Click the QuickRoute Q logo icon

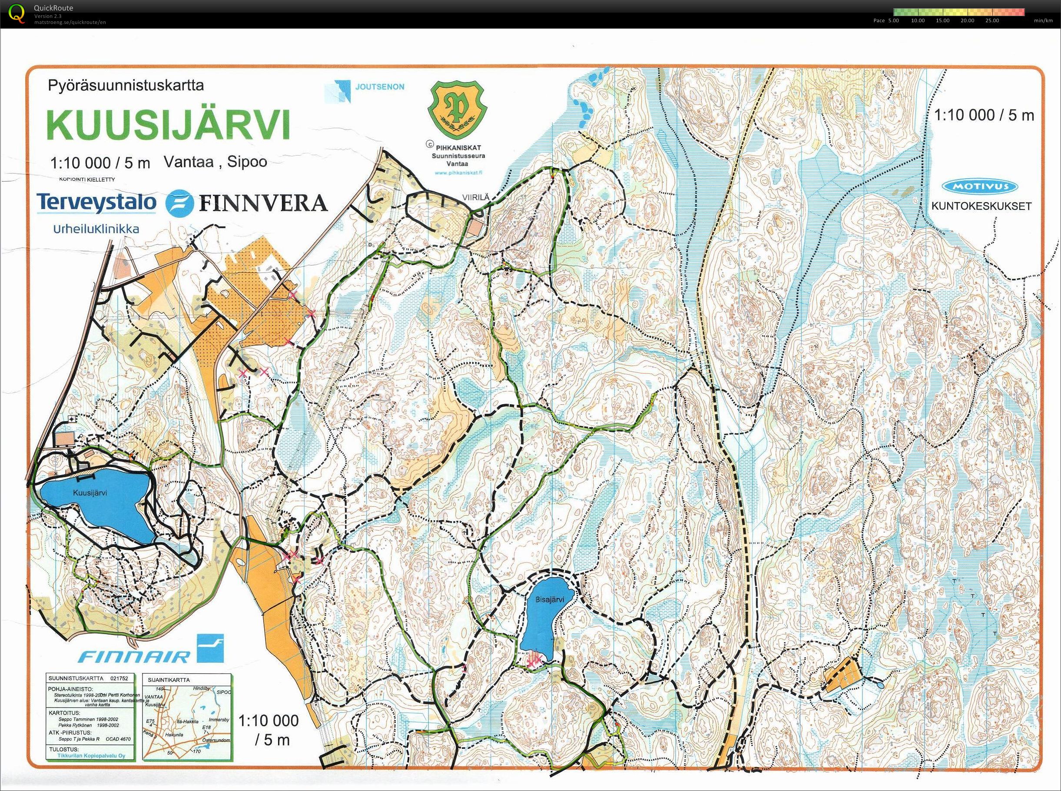pos(17,13)
